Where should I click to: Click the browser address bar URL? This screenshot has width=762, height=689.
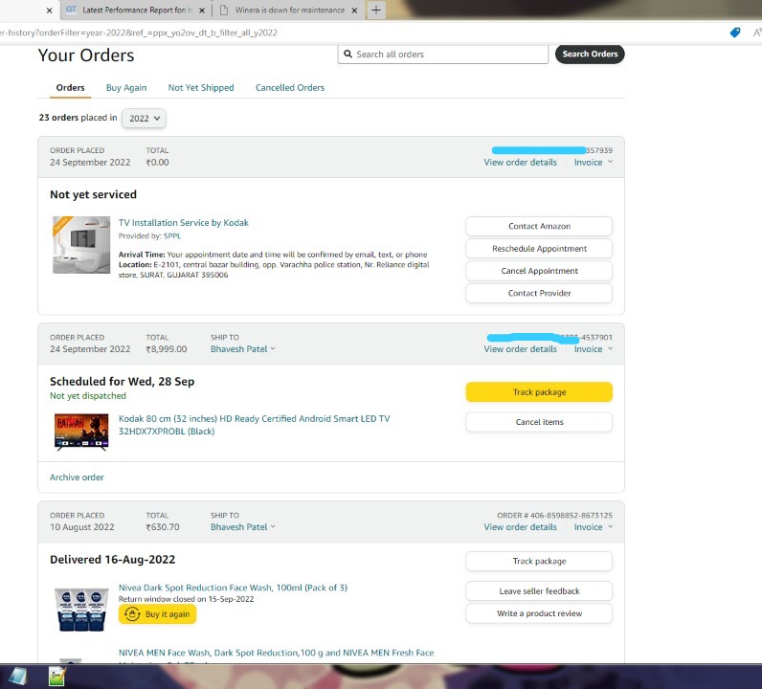pyautogui.click(x=139, y=33)
